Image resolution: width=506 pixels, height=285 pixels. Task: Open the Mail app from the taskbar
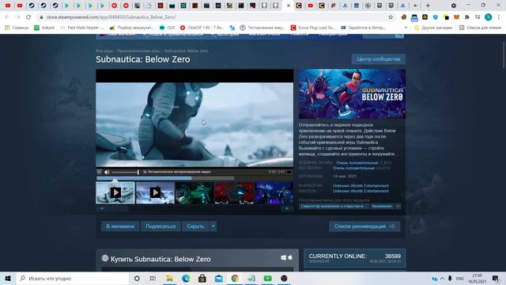(218, 278)
